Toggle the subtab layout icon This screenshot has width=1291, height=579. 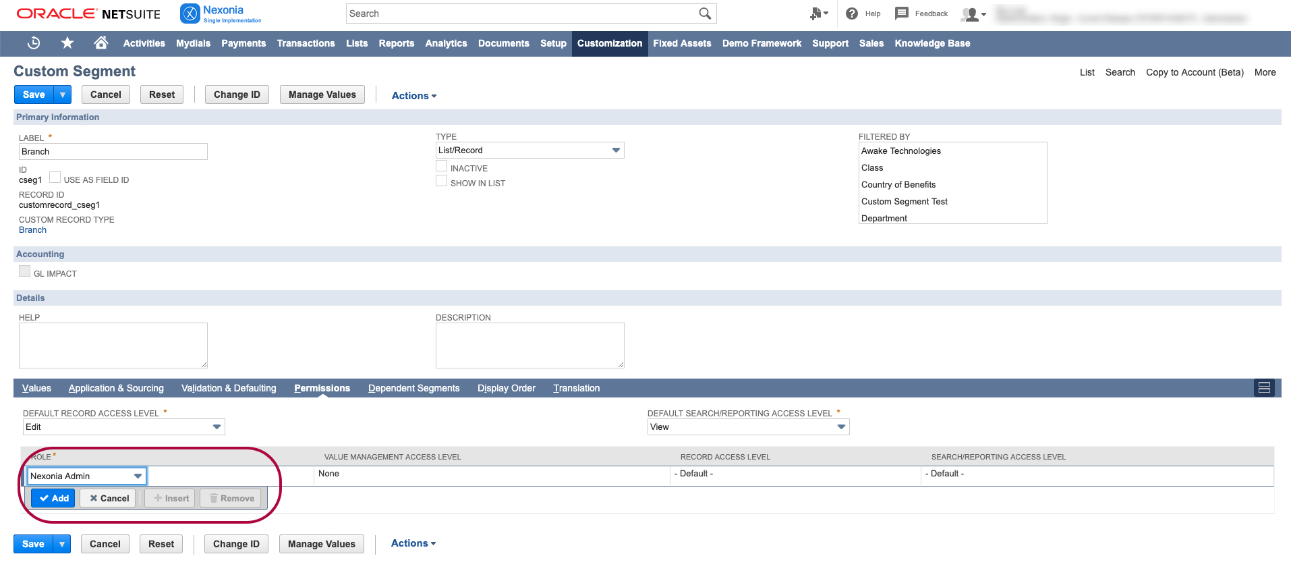point(1264,387)
